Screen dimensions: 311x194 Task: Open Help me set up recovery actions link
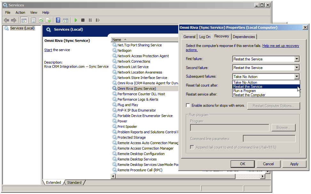click(243, 48)
